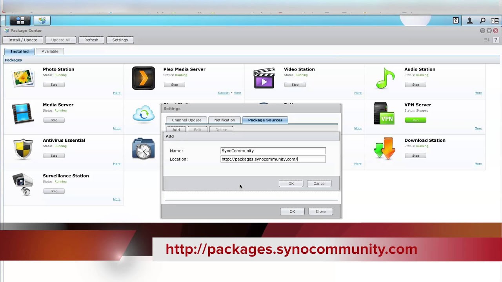Open the widgets panel icon
Viewport: 502px width, 282px height.
click(495, 21)
